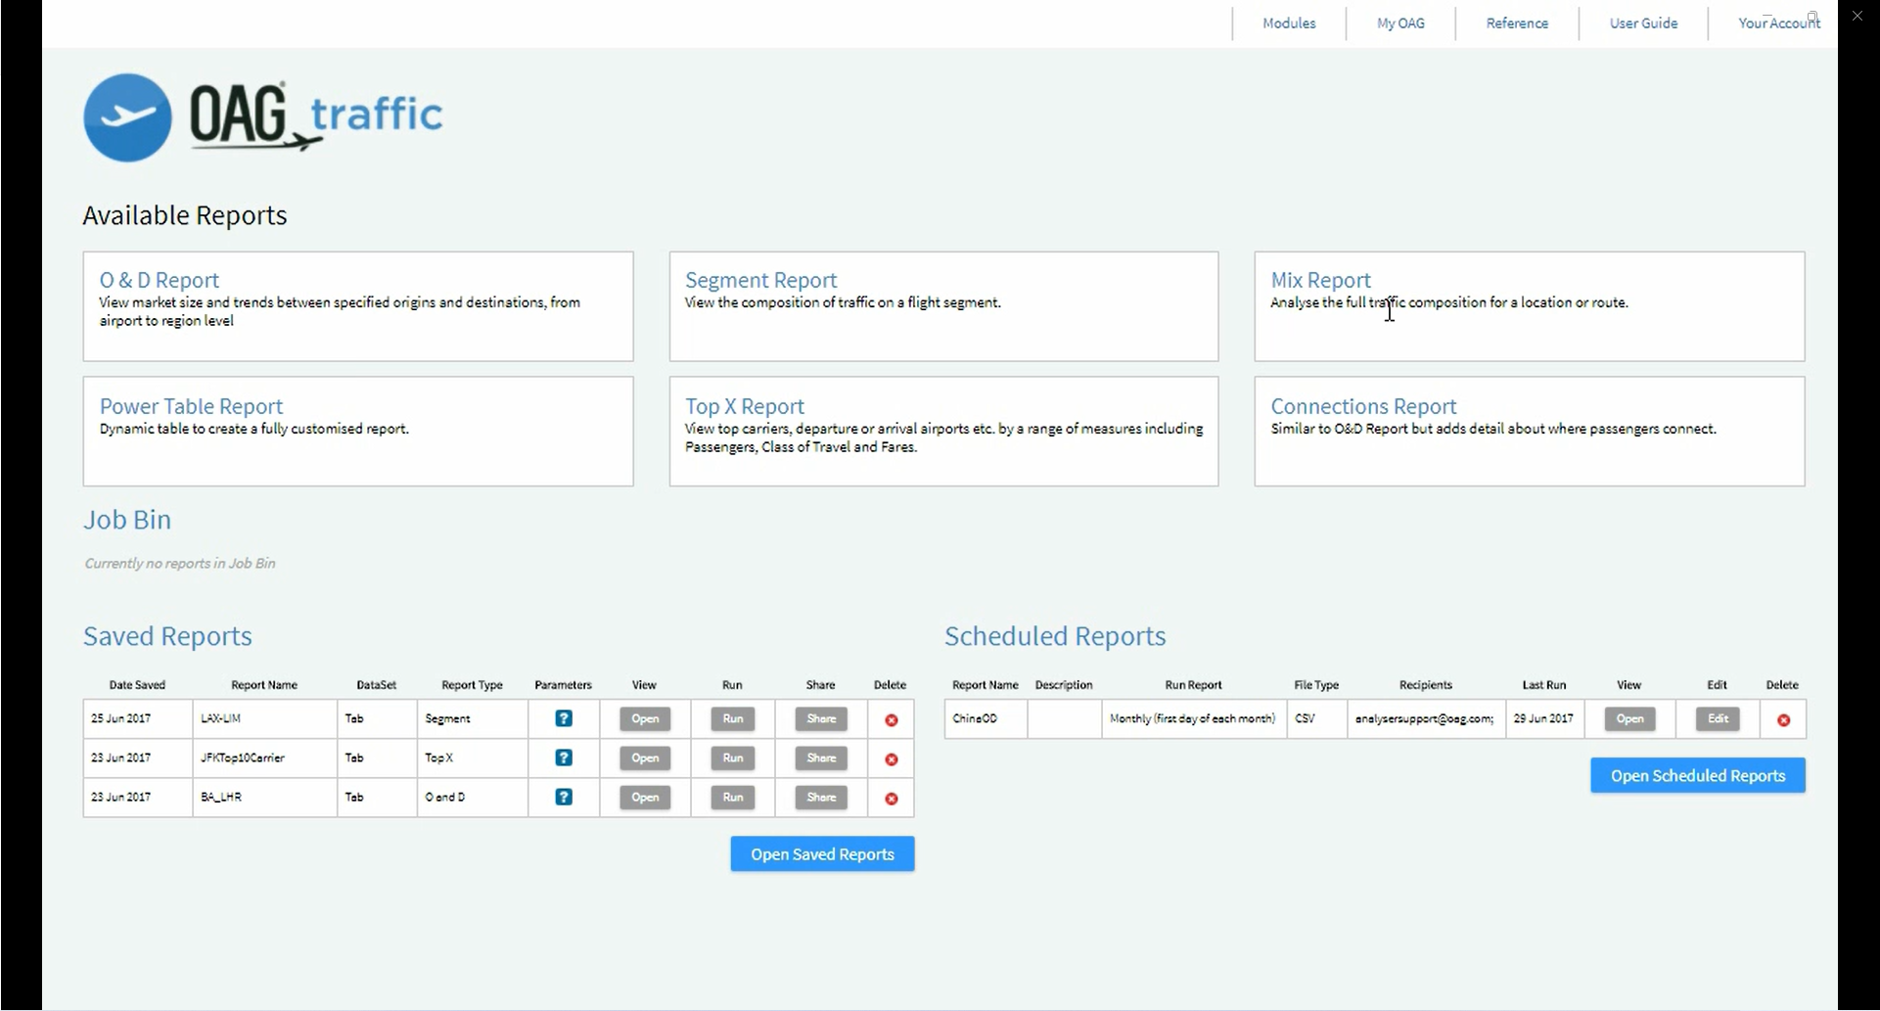Close the window with the X
The image size is (1880, 1011).
[x=1857, y=16]
